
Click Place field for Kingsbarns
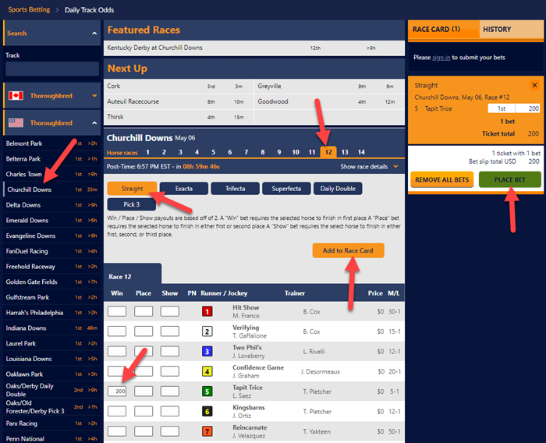coord(144,411)
